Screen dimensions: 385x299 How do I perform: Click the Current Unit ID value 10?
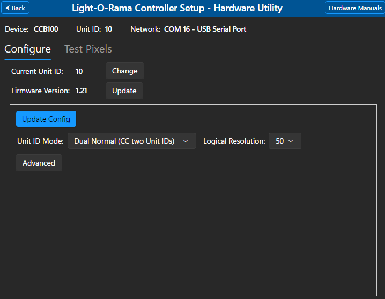pyautogui.click(x=79, y=71)
